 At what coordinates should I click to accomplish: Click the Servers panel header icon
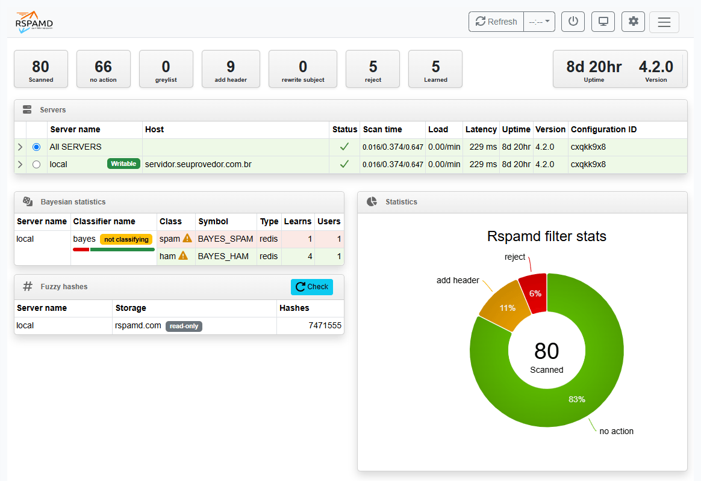[x=27, y=110]
